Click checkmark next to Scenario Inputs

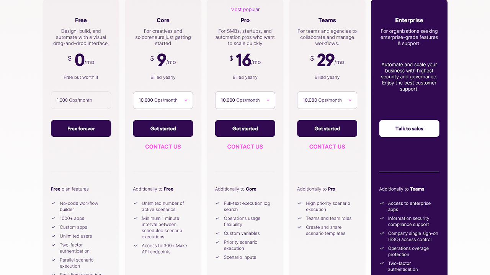click(218, 257)
